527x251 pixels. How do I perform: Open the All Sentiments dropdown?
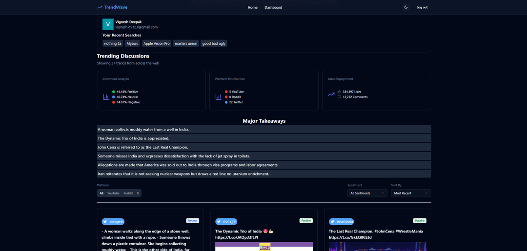pos(367,193)
